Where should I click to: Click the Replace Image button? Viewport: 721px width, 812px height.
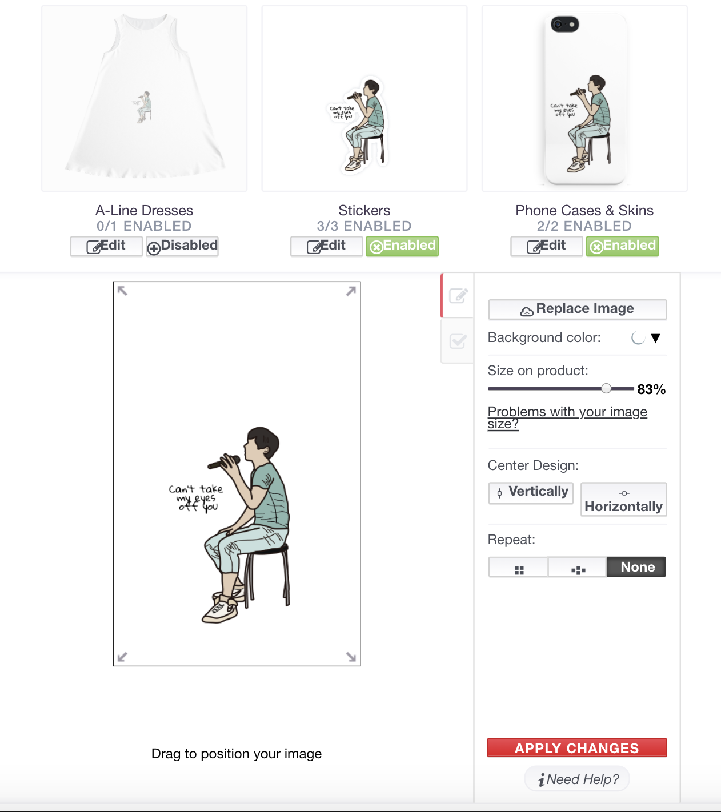(577, 309)
